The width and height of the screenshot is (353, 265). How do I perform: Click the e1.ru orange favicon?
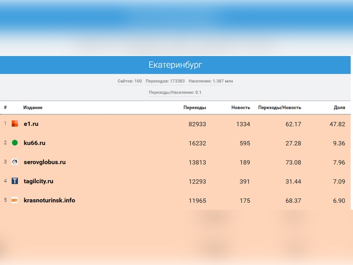pos(15,124)
